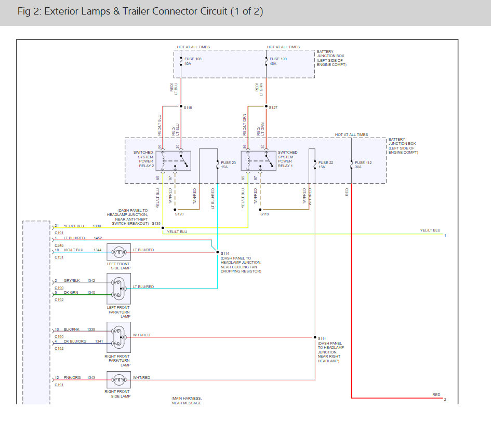This screenshot has width=491, height=423.
Task: Click the S111 splice dot
Action: pos(315,337)
